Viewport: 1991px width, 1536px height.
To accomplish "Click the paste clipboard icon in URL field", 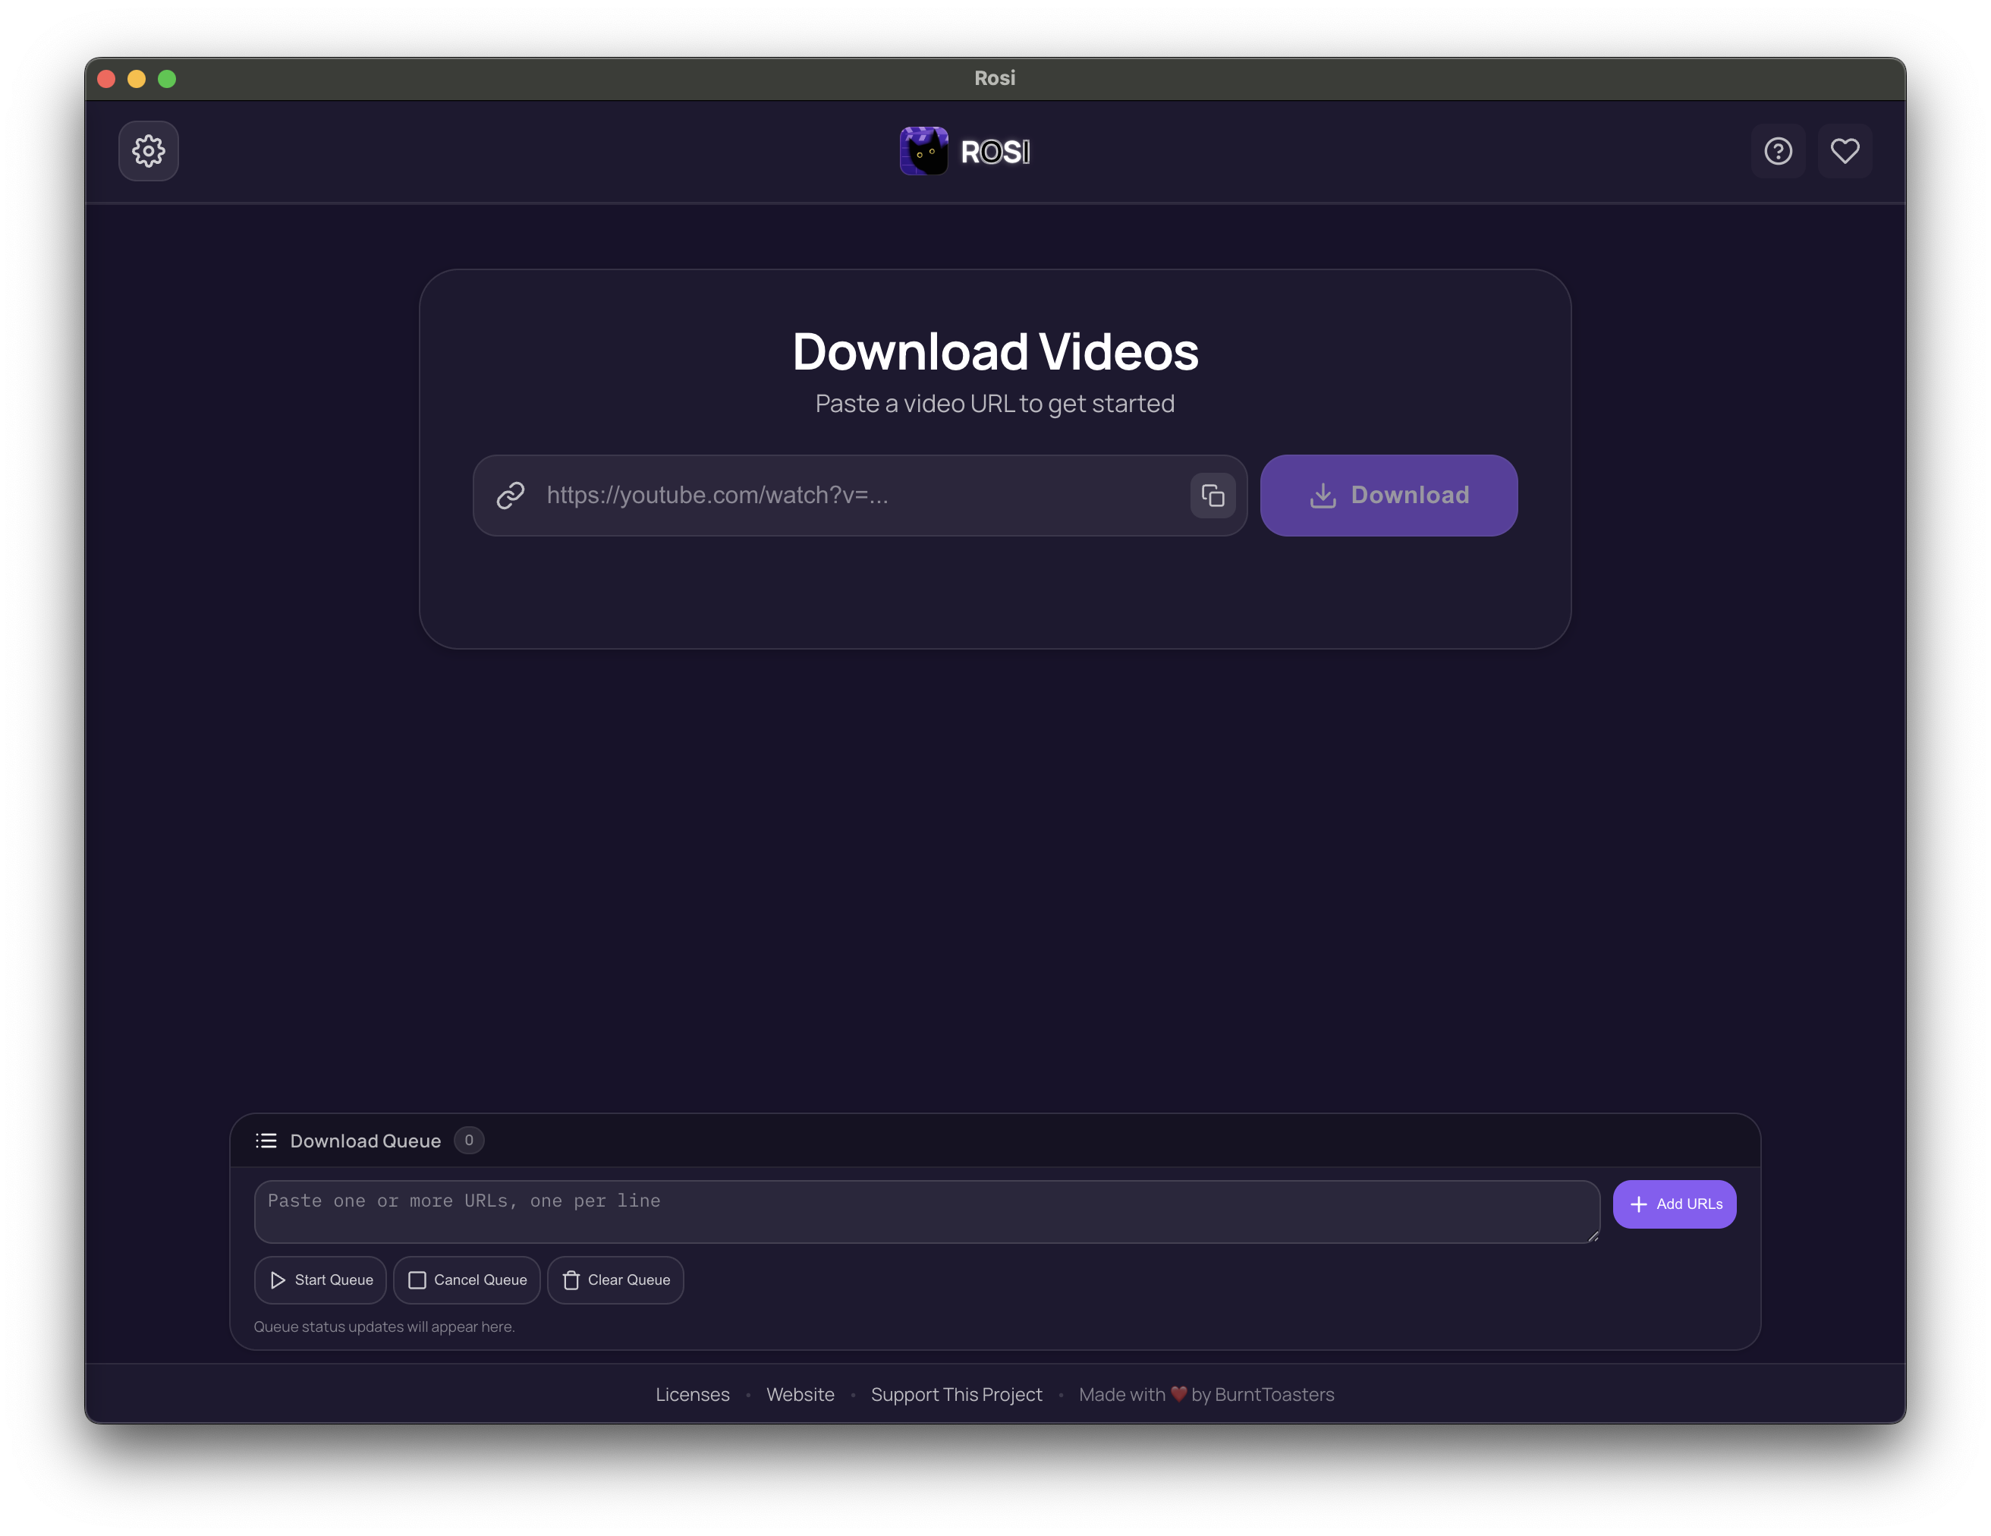I will coord(1213,495).
